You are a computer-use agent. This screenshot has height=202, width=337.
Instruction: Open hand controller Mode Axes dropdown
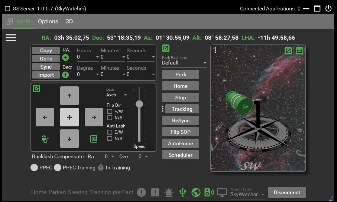(x=117, y=95)
